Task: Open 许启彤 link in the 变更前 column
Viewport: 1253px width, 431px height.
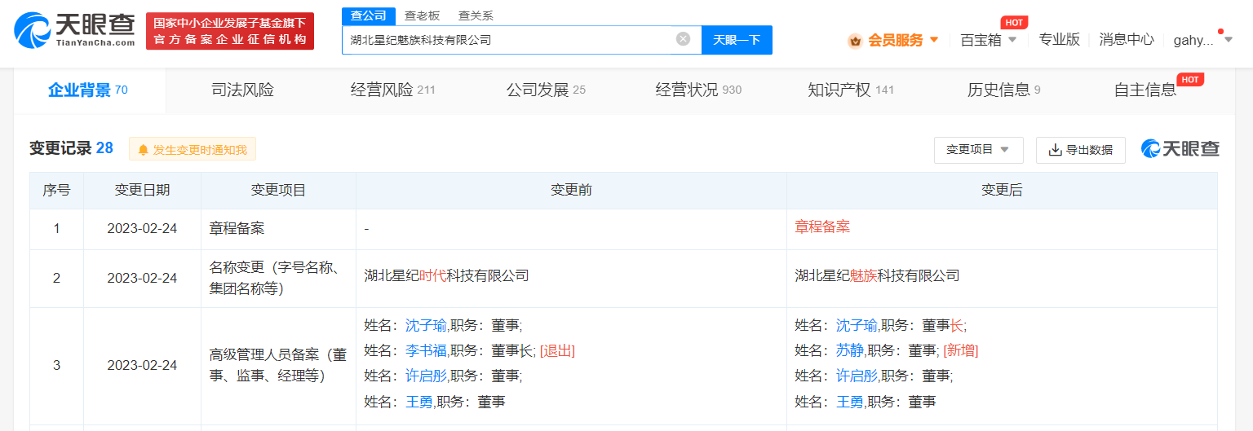Action: 426,376
